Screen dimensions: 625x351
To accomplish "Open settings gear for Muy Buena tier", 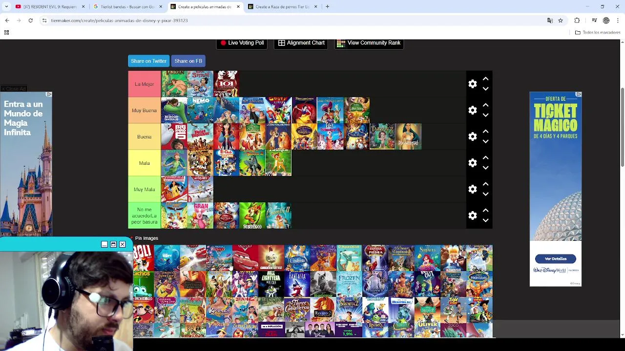I will (x=472, y=110).
